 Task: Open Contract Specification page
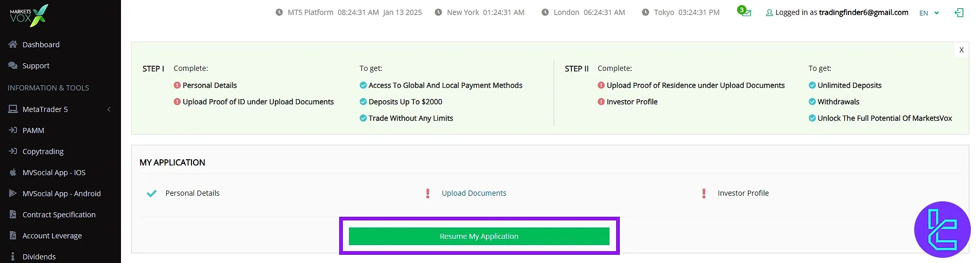pos(60,215)
